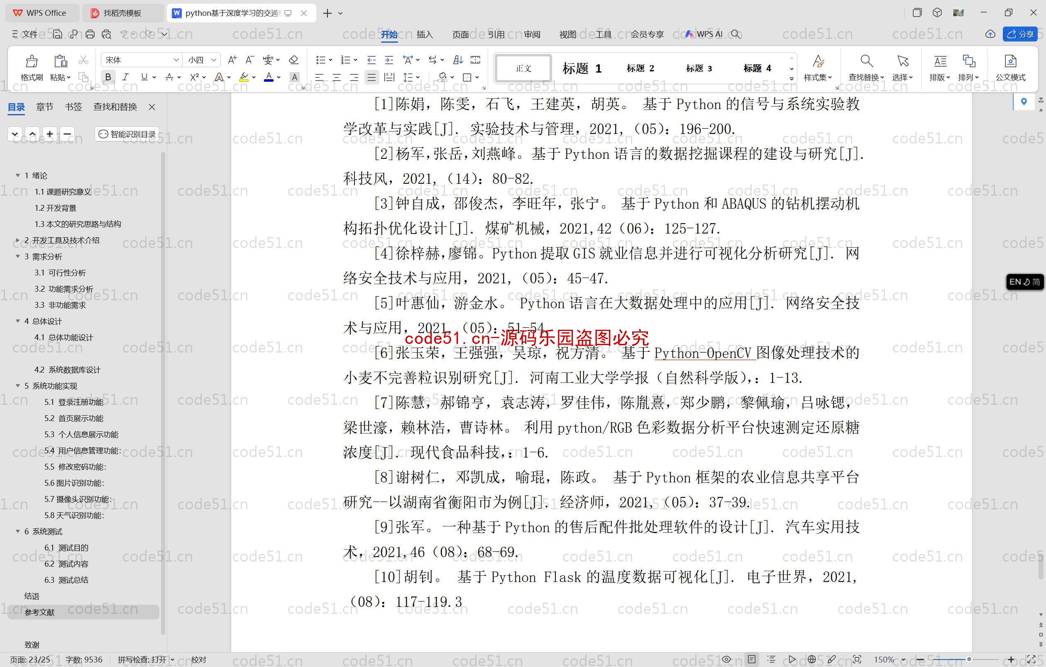Toggle Bold formatting button

click(108, 78)
